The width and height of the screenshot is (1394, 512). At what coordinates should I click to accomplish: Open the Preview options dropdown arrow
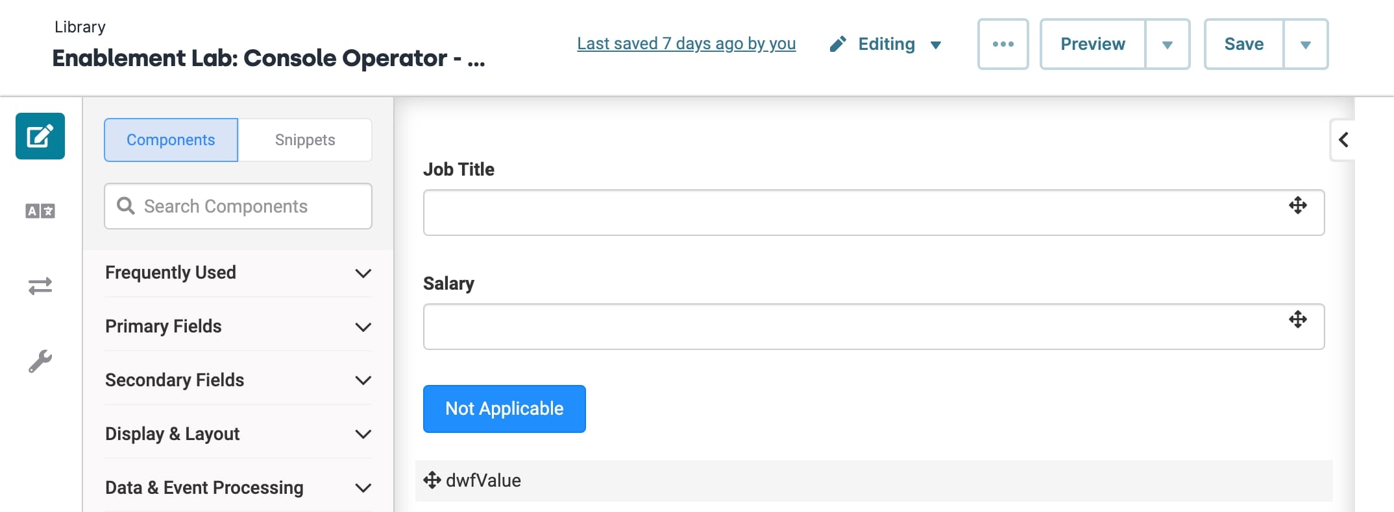[x=1168, y=44]
